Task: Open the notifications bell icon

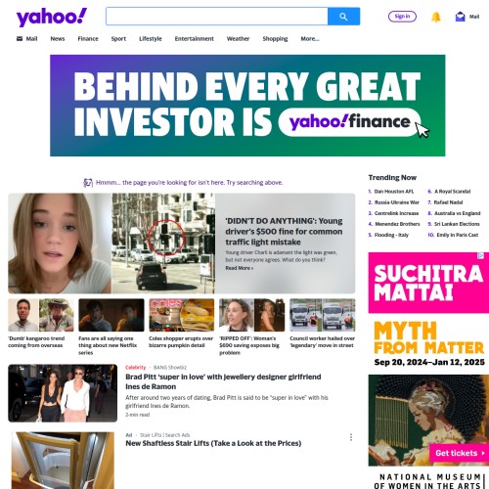Action: coord(436,17)
